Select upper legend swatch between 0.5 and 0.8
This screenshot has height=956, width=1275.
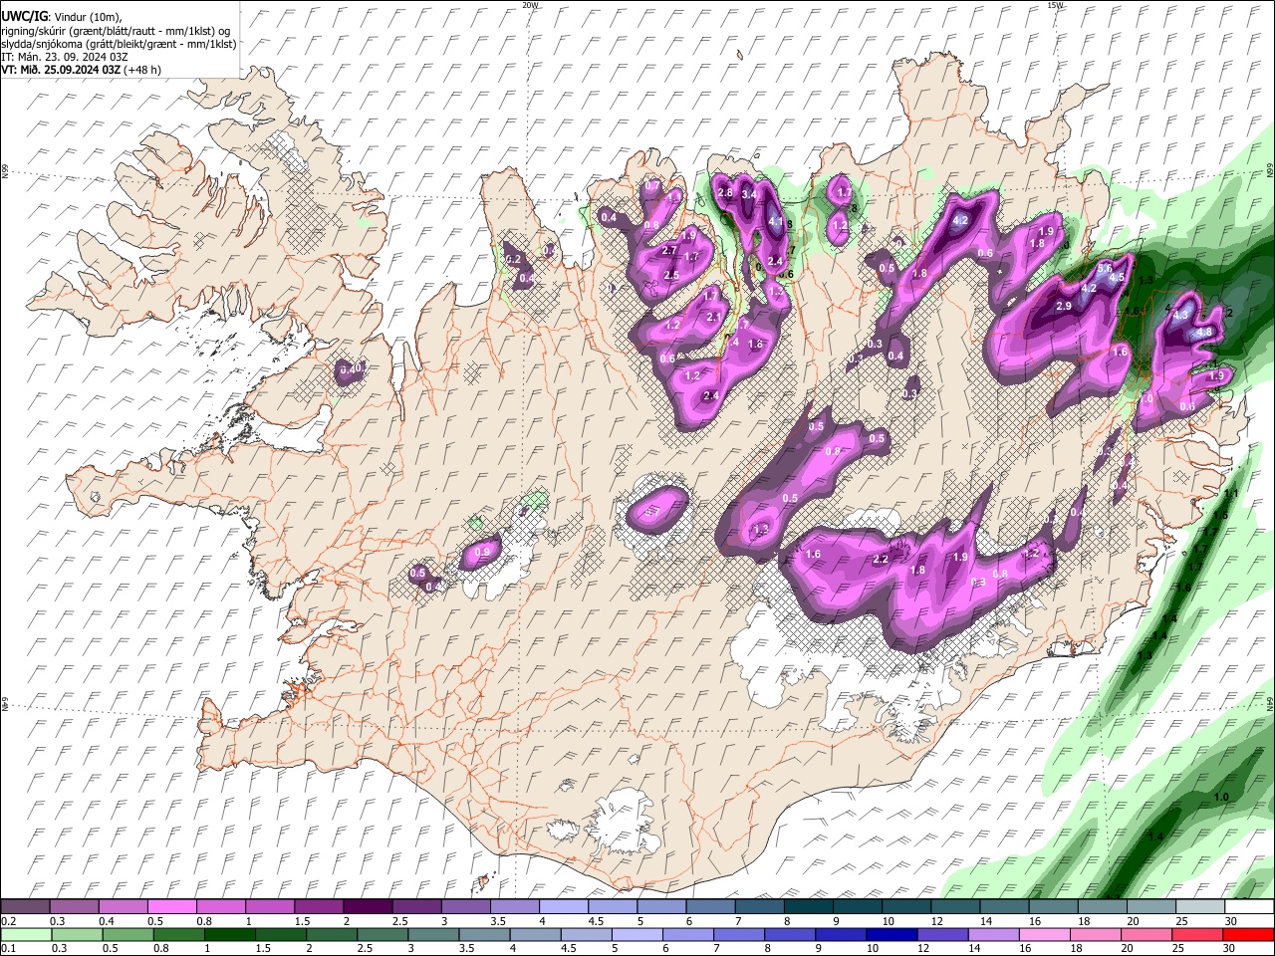pyautogui.click(x=171, y=907)
